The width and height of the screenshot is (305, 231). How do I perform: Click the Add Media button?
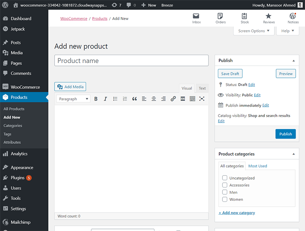point(70,86)
